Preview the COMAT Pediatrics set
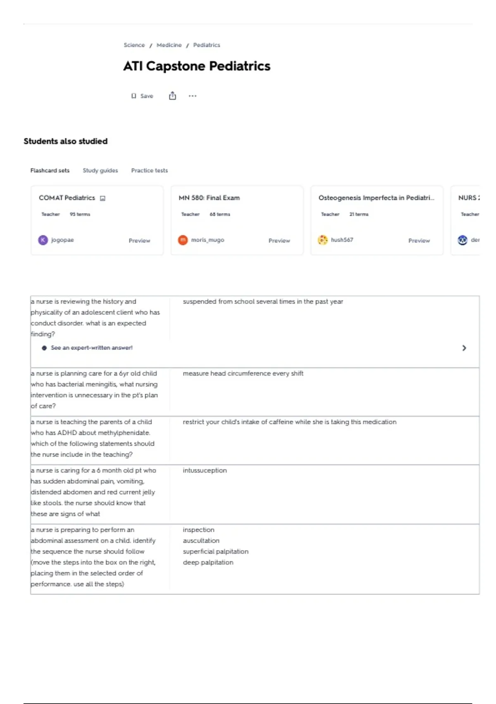 (139, 241)
